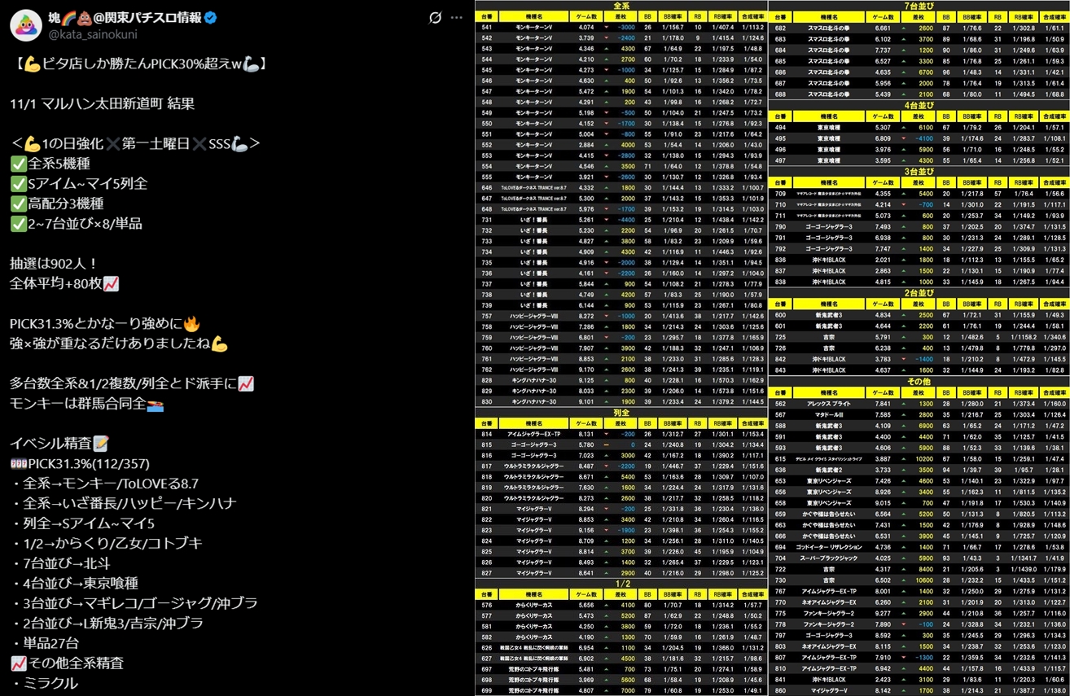1070x696 pixels.
Task: Click the line '・単品27台'
Action: [44, 643]
